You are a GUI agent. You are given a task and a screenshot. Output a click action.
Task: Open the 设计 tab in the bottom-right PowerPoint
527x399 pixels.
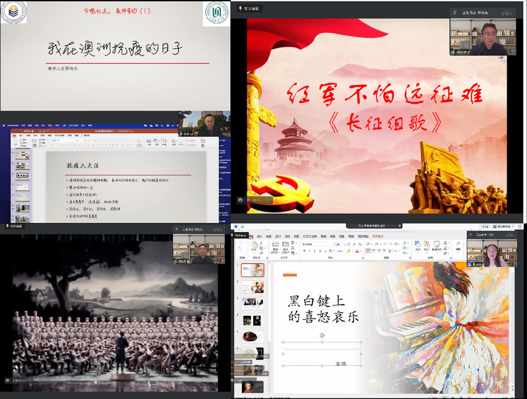[x=279, y=235]
